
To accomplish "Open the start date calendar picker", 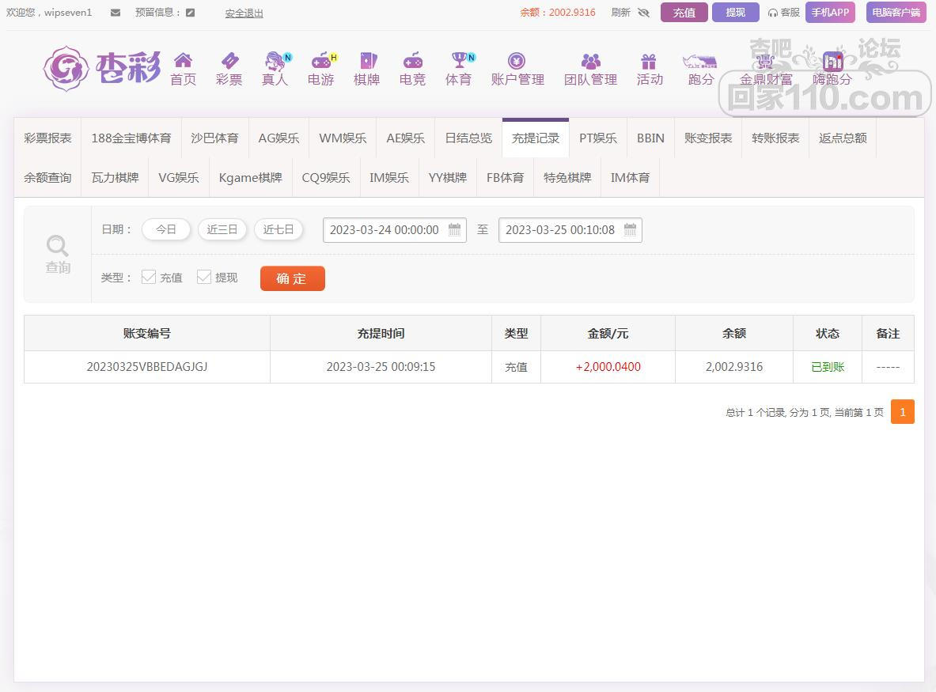I will pos(454,230).
